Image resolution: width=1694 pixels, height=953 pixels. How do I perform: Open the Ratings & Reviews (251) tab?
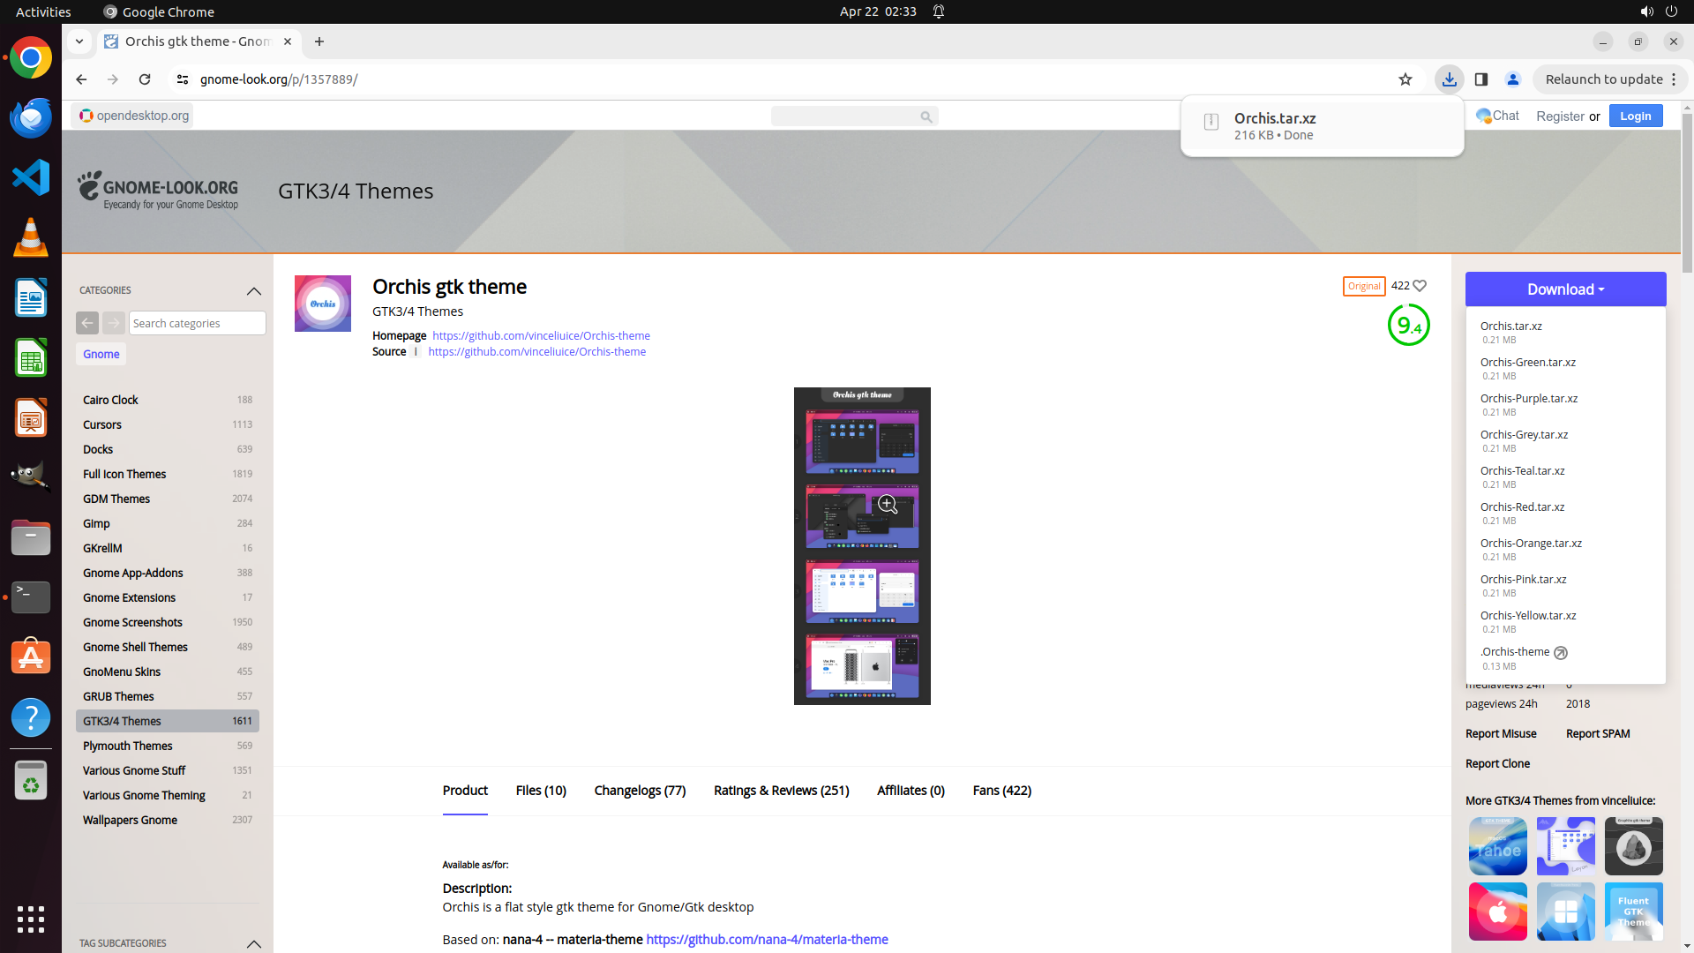pos(781,791)
